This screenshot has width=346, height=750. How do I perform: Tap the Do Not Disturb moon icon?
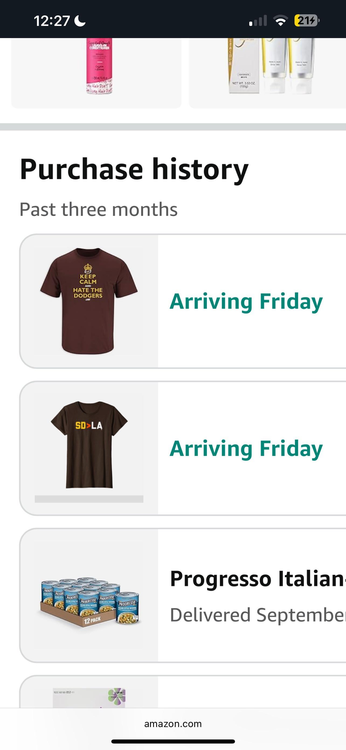point(80,21)
